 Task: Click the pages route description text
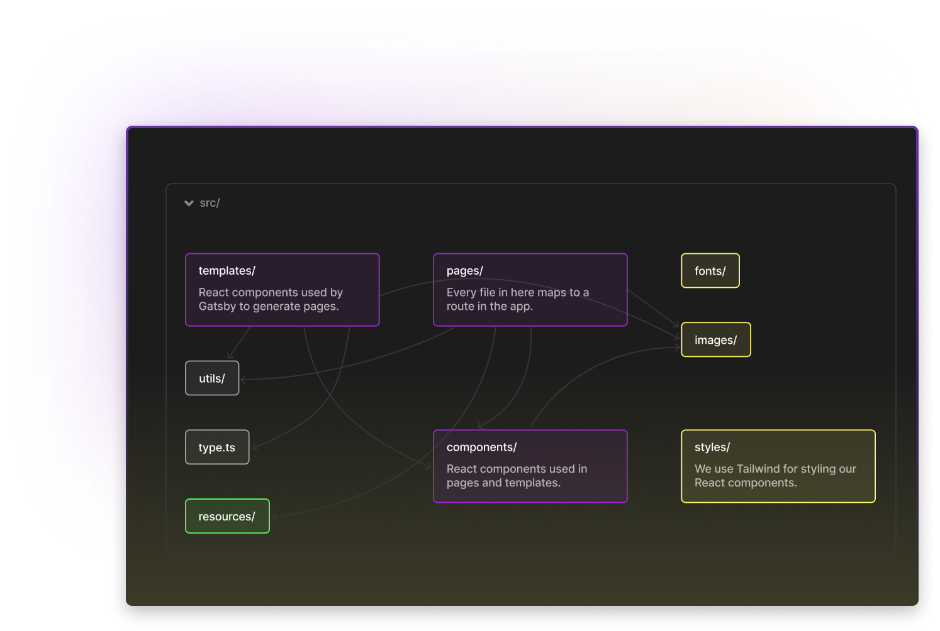click(518, 299)
